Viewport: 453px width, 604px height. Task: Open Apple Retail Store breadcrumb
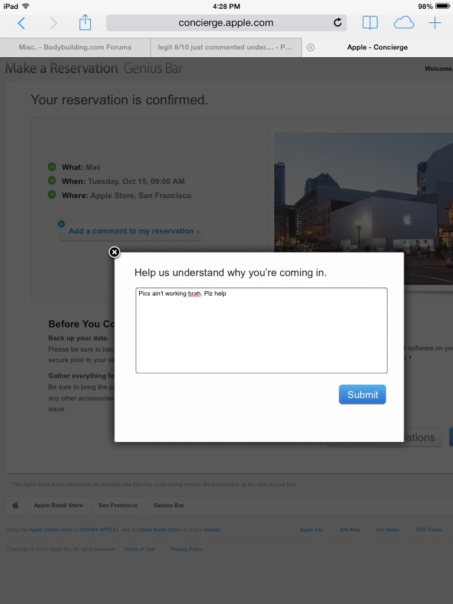(58, 505)
